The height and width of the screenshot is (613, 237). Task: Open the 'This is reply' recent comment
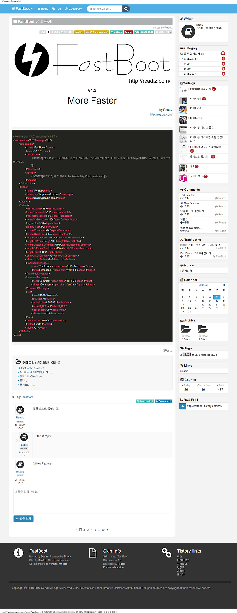coord(187,195)
